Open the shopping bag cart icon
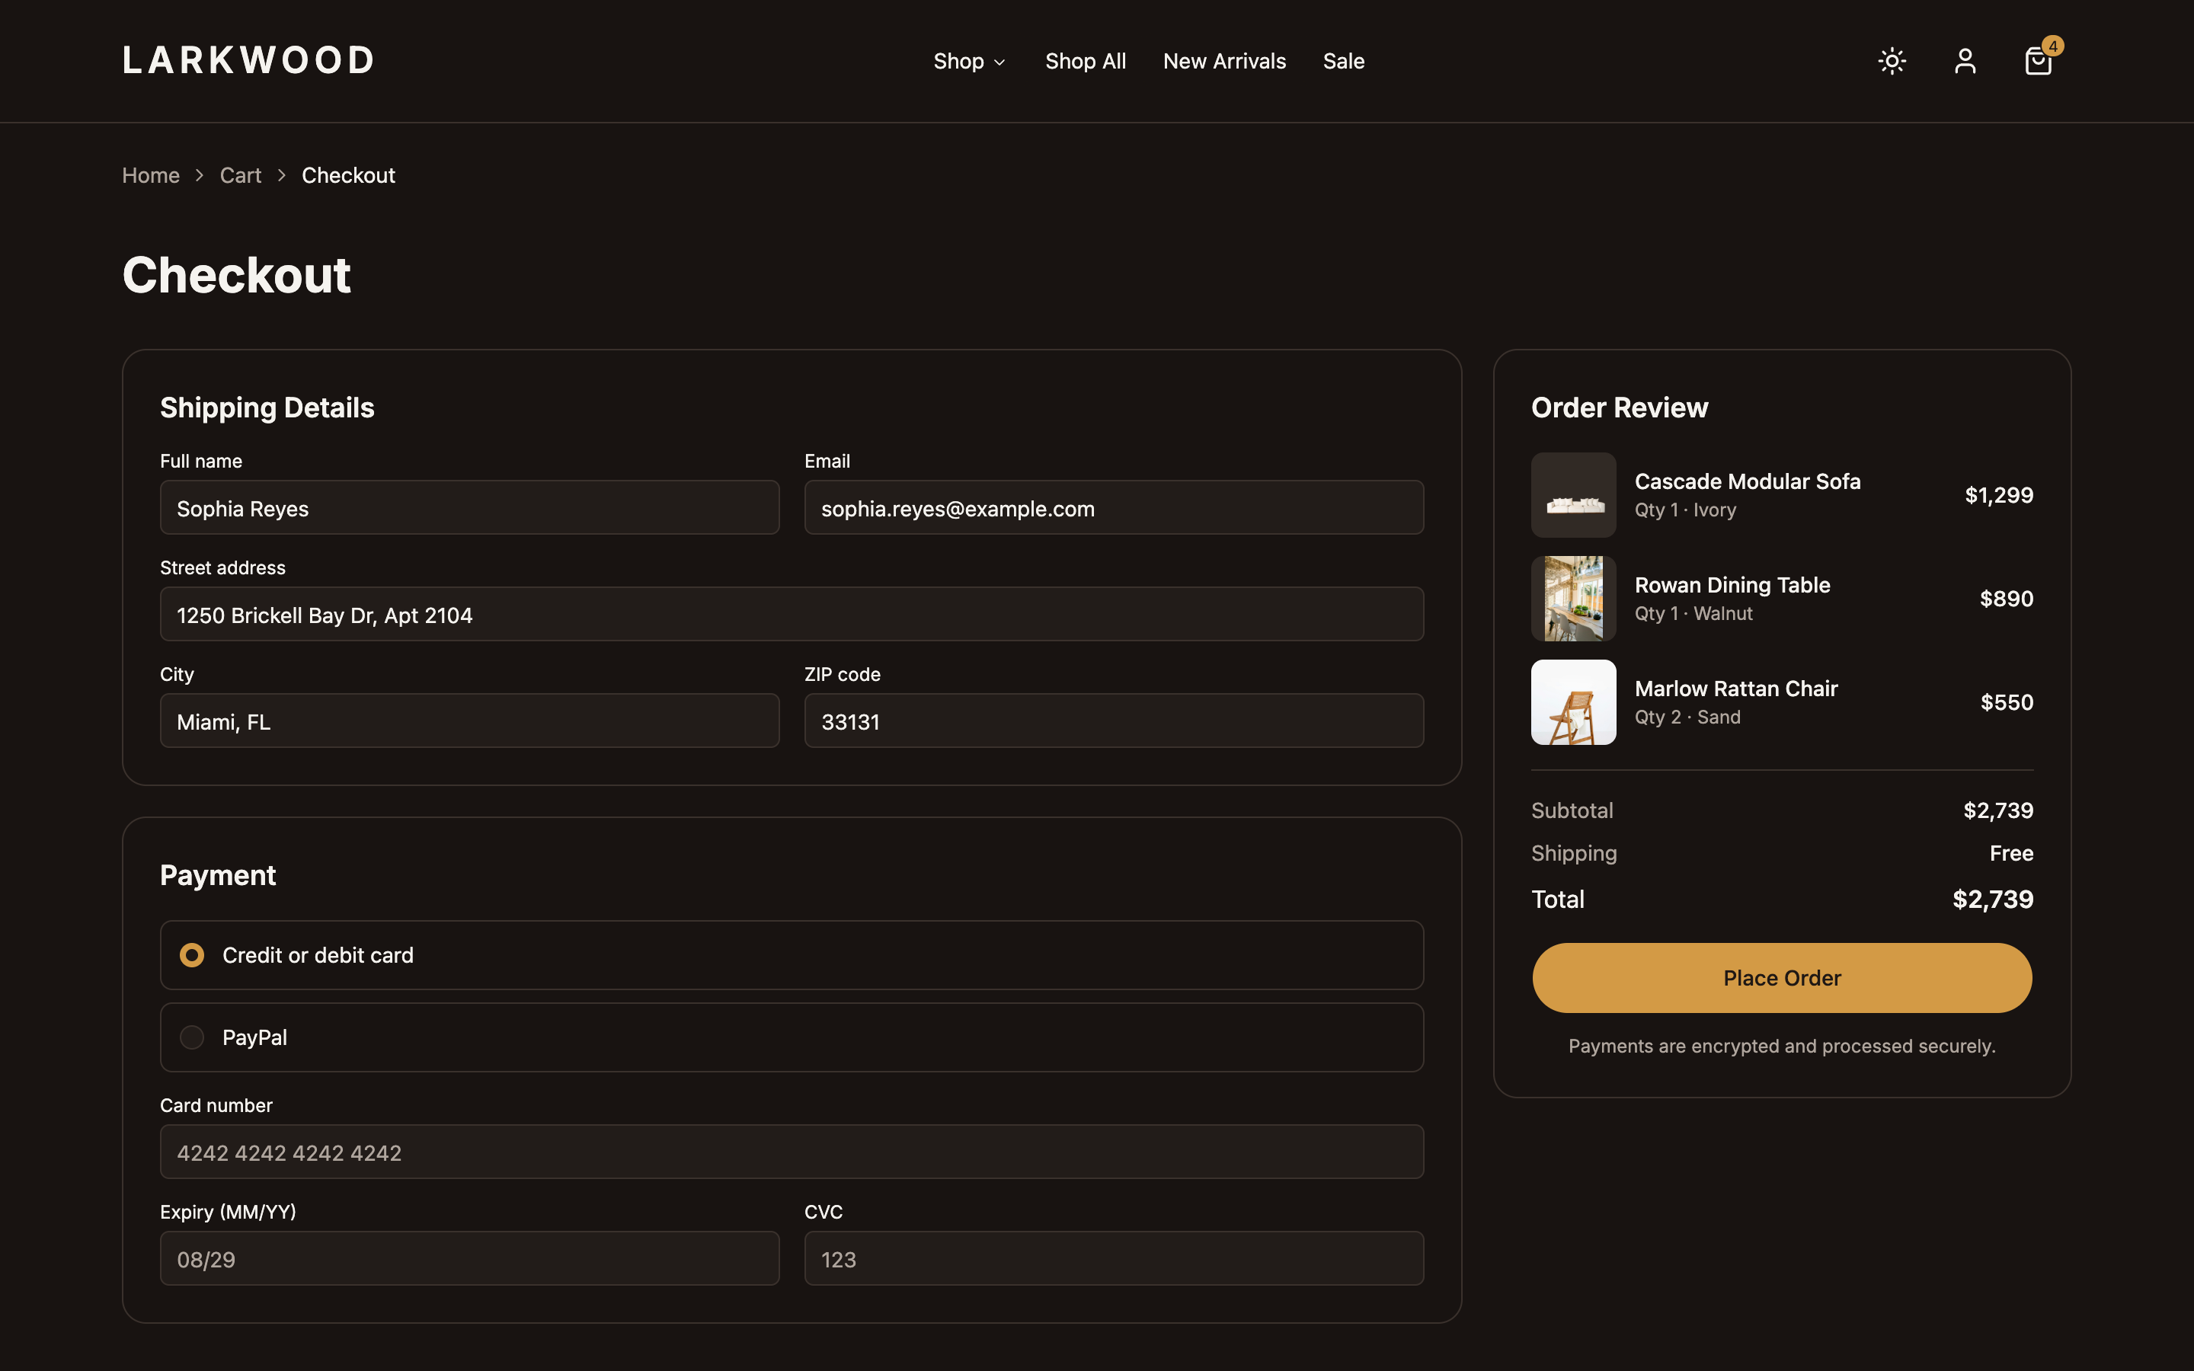Image resolution: width=2194 pixels, height=1371 pixels. 2038,61
